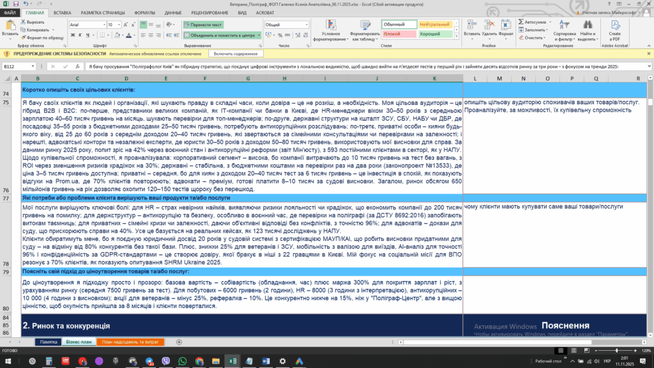Open the Формулы ribbon tab
The width and height of the screenshot is (654, 368).
click(144, 12)
